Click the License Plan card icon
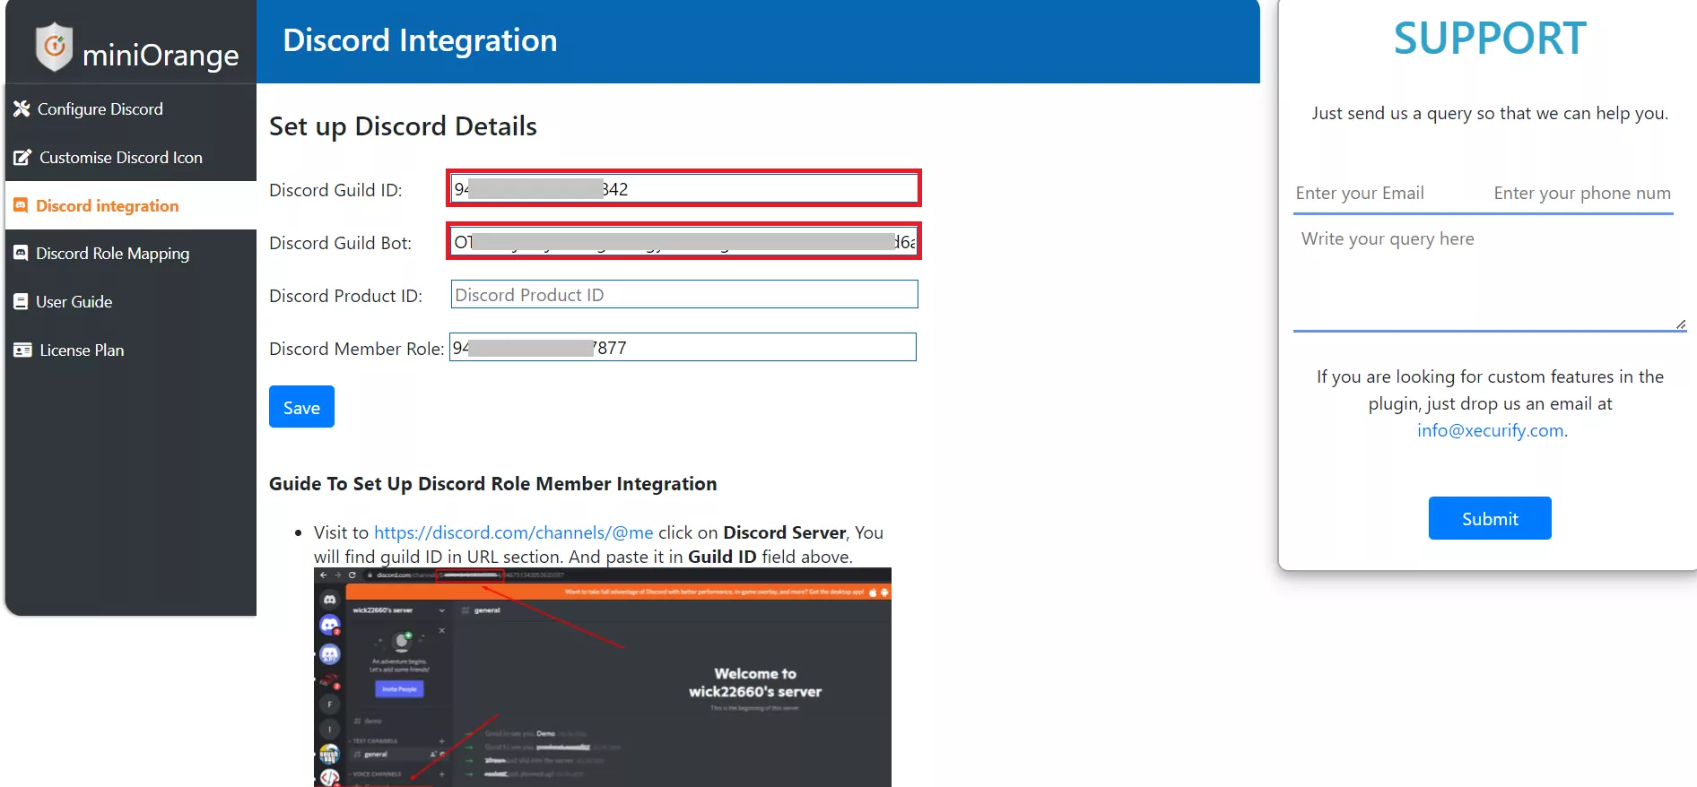This screenshot has width=1697, height=787. pyautogui.click(x=22, y=350)
